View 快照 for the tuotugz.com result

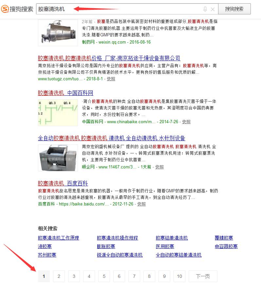(111, 79)
